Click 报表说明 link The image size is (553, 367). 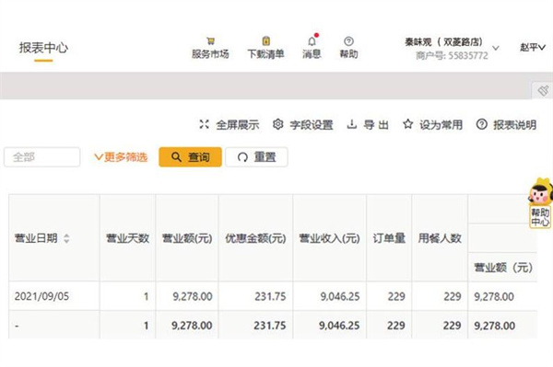(x=506, y=124)
